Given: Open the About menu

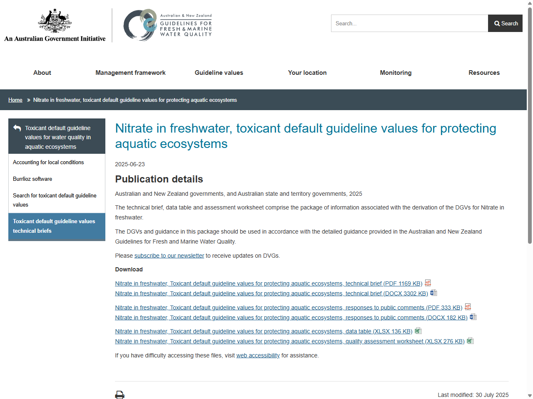Looking at the screenshot, I should (42, 73).
